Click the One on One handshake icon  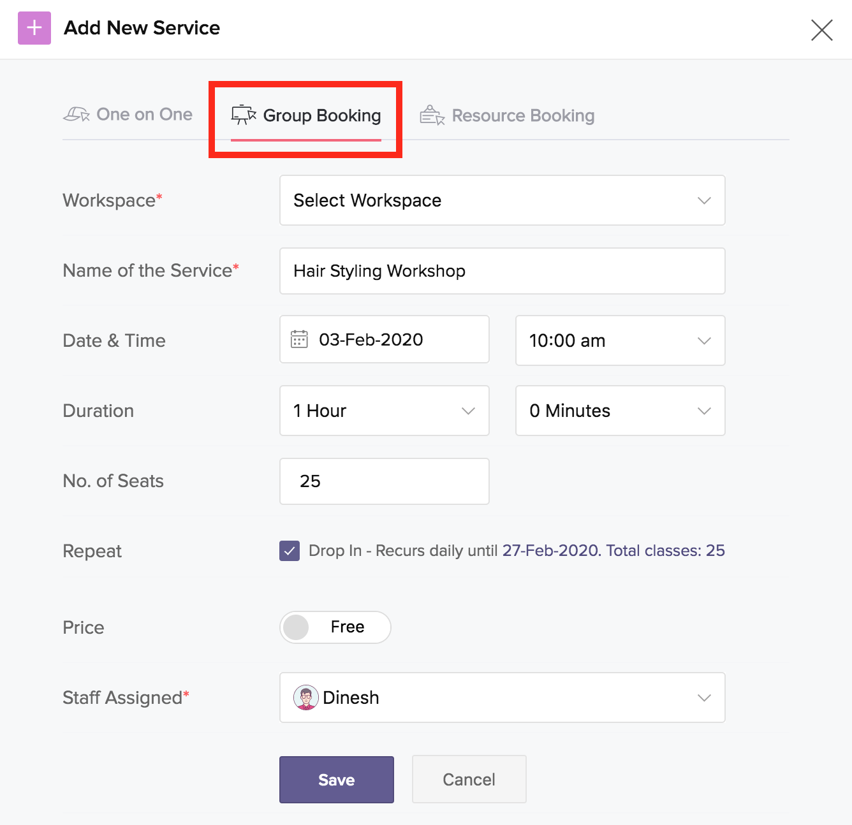tap(77, 115)
